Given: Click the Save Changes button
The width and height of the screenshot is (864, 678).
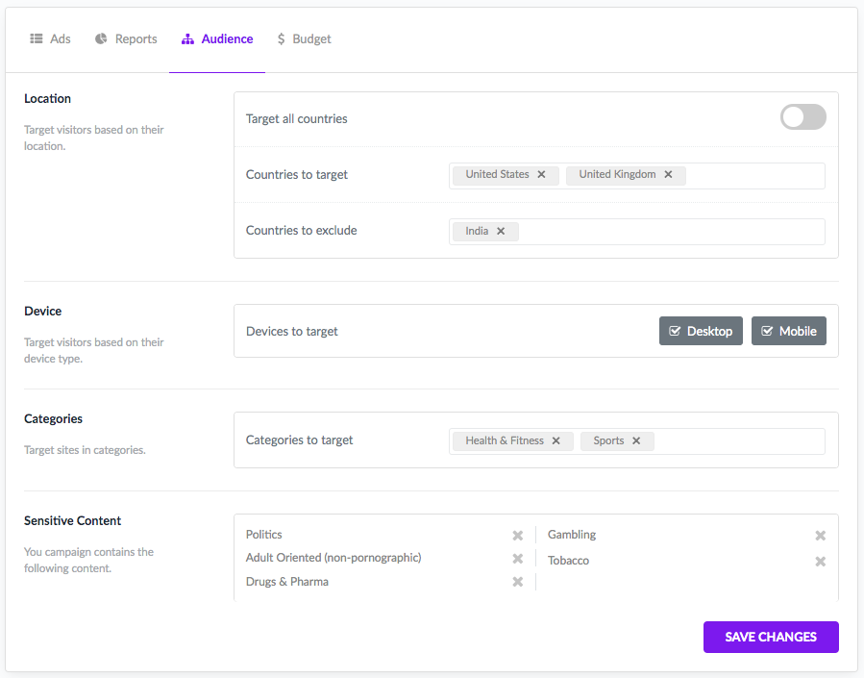Looking at the screenshot, I should [x=771, y=637].
